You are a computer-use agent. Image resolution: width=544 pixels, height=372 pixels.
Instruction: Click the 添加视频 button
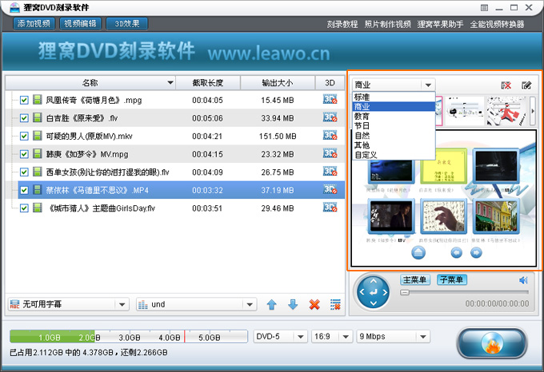[34, 23]
